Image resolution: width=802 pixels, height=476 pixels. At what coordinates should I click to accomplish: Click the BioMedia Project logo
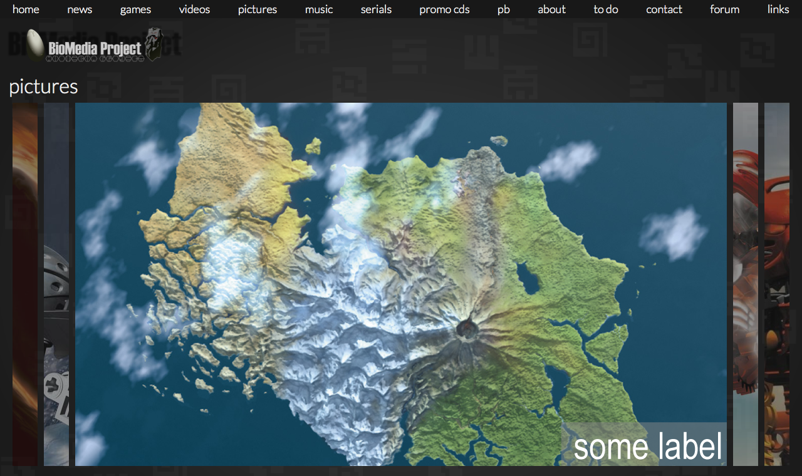[x=94, y=45]
